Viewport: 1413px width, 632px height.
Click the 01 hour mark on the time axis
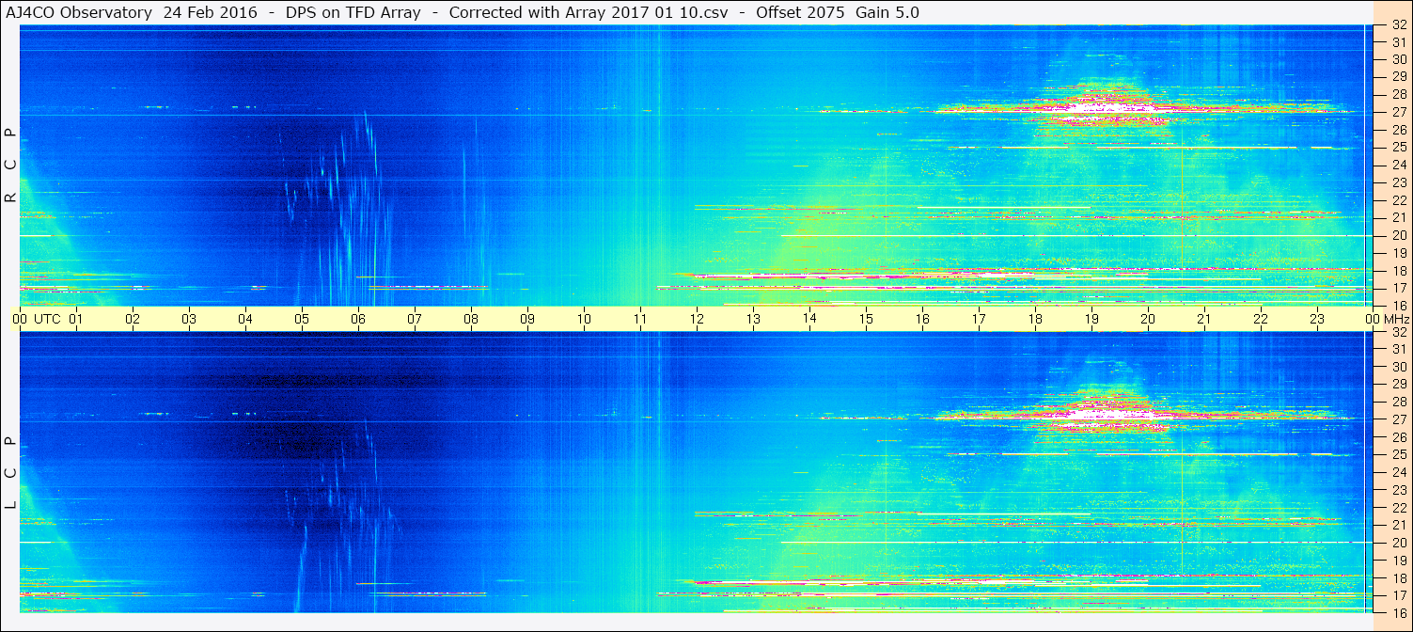pyautogui.click(x=76, y=319)
